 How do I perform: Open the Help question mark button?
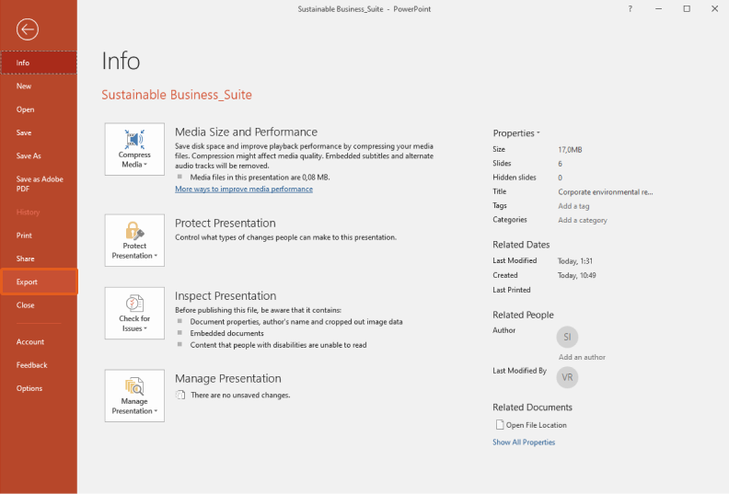[630, 9]
